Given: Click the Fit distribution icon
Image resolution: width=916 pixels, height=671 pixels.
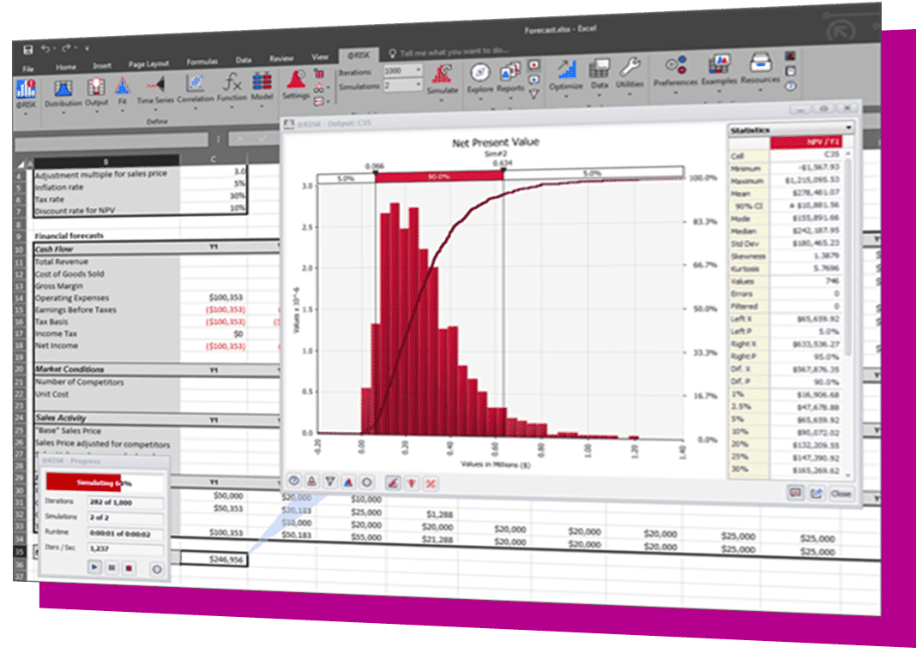Looking at the screenshot, I should pos(122,87).
